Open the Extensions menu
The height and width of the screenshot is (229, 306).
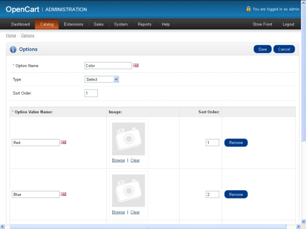[73, 24]
